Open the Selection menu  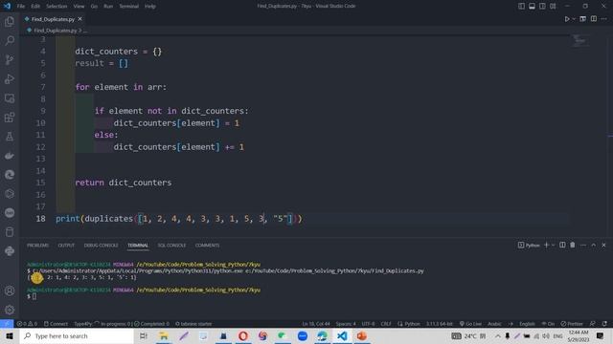point(57,6)
